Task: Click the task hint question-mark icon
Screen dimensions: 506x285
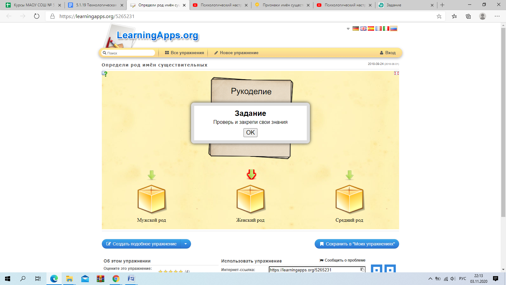Action: [105, 74]
